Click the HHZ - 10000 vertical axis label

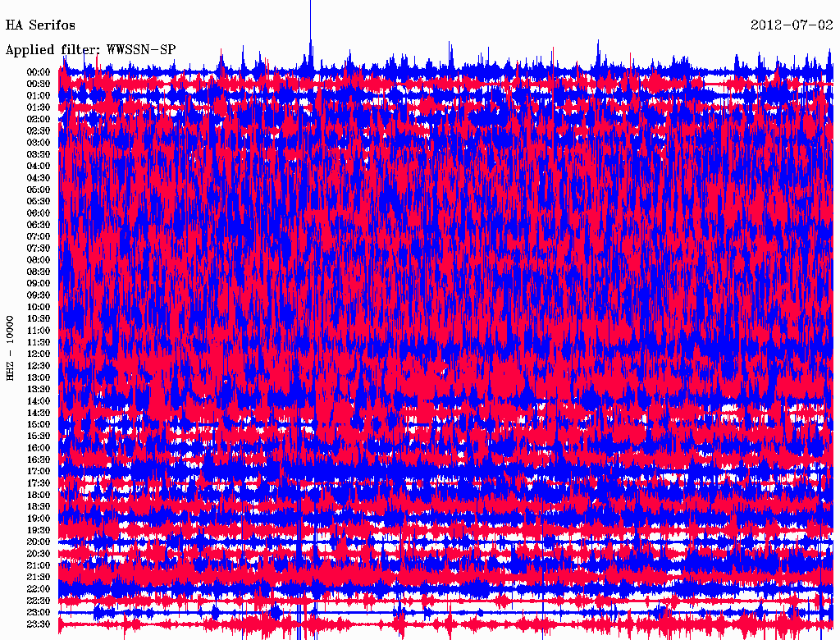11,347
